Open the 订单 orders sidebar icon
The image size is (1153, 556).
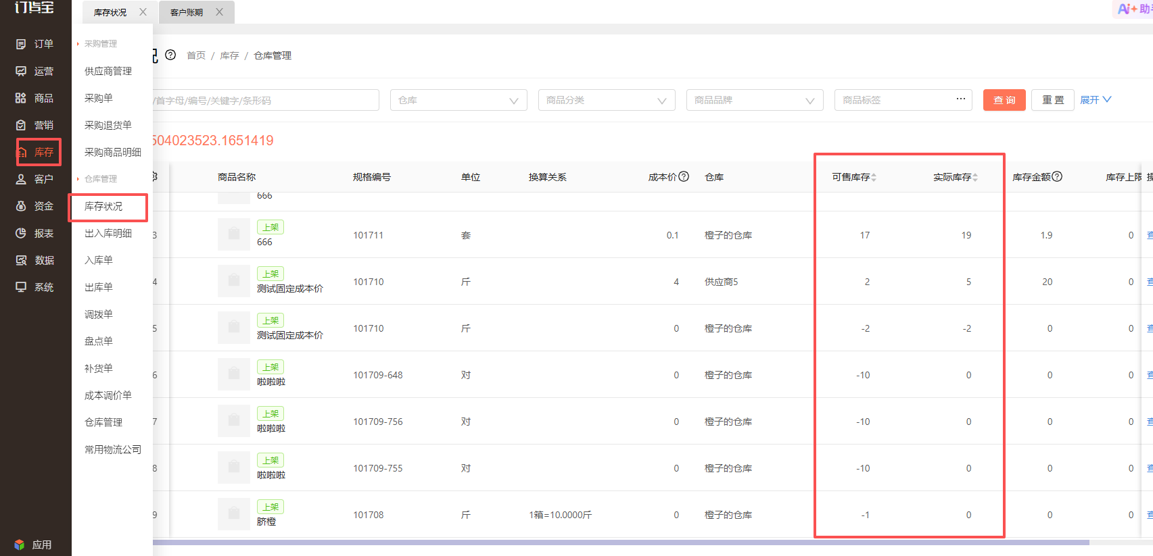(x=21, y=44)
